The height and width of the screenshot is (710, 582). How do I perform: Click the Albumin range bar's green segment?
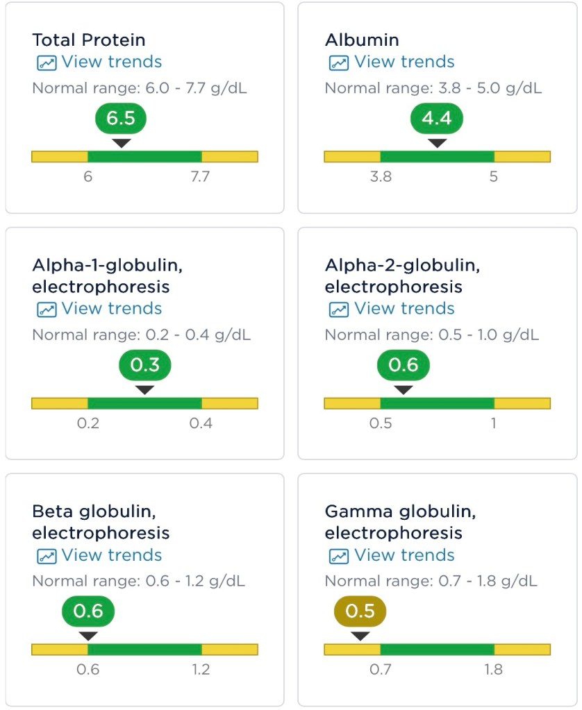[x=437, y=157]
